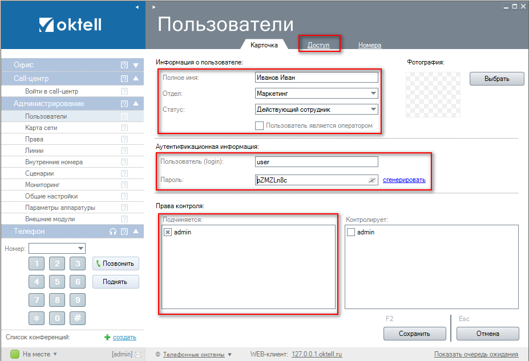Screen dimensions: 529x361
Task: Enable 'Пользователь является оператором' checkbox
Action: coord(260,125)
